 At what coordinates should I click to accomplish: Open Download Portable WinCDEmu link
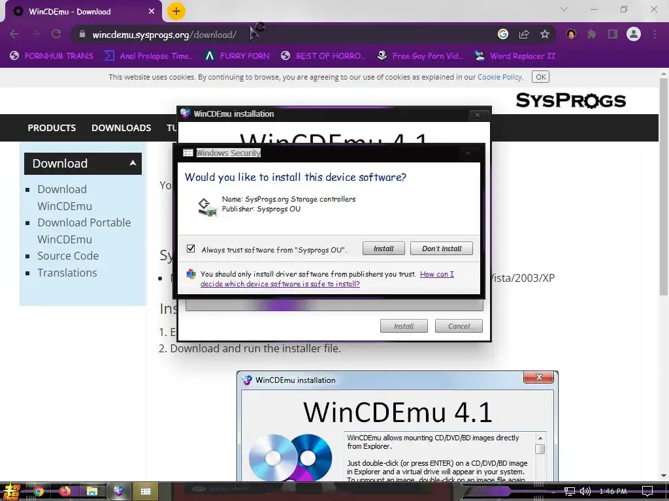(84, 230)
